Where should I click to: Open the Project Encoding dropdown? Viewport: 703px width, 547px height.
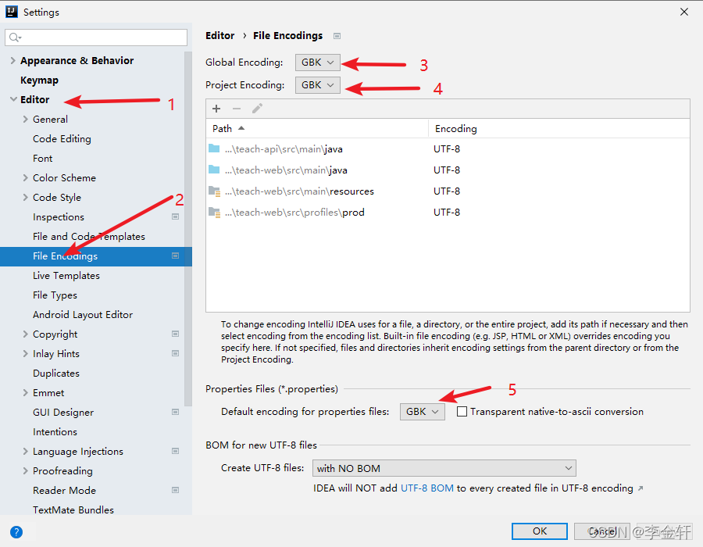[x=317, y=84]
